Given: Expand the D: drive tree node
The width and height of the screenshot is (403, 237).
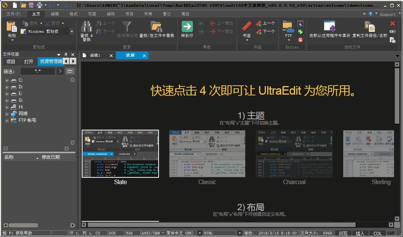Looking at the screenshot, I should [7, 87].
